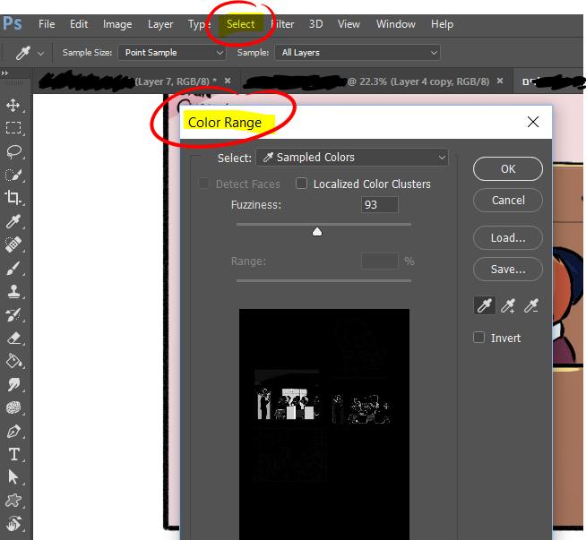Screen dimensions: 586x540
Task: Open the File menu
Action: tap(47, 24)
